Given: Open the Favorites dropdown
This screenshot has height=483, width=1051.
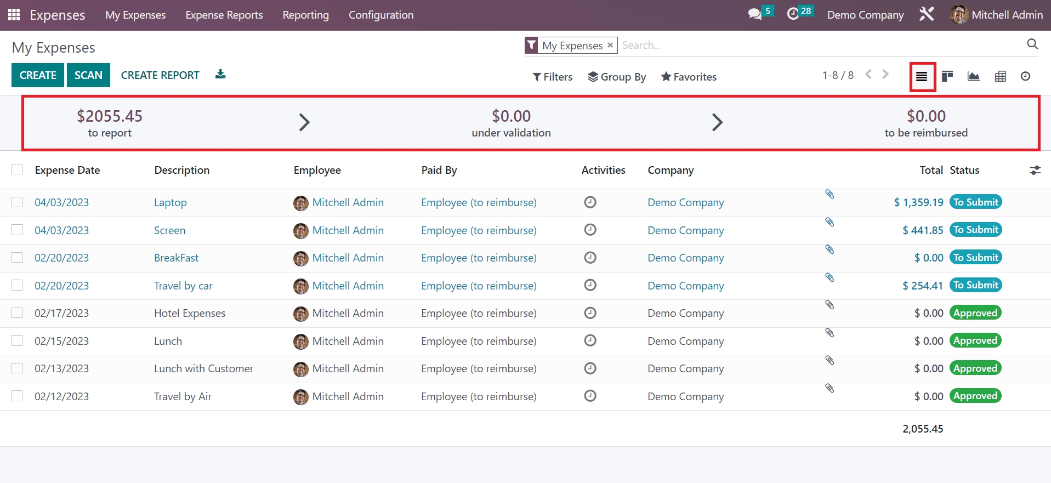Looking at the screenshot, I should click(689, 77).
